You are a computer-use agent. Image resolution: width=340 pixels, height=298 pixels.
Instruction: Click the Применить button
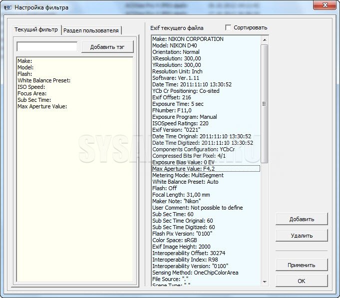[x=301, y=265]
